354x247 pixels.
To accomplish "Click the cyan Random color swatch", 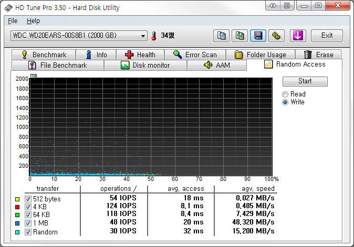I will click(17, 232).
